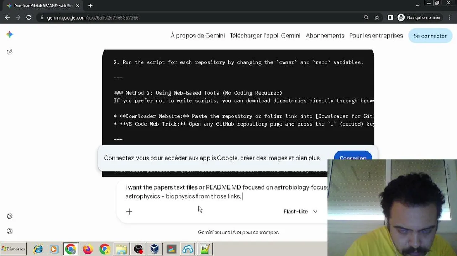Viewport: 457px width, 256px height.
Task: Start a new chat with the pencil icon
Action: [10, 52]
